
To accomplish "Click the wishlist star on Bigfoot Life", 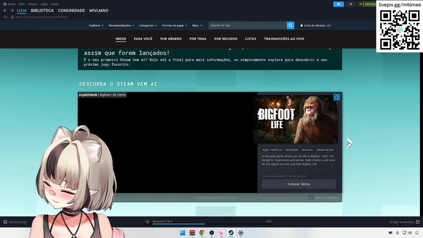I will tap(337, 97).
